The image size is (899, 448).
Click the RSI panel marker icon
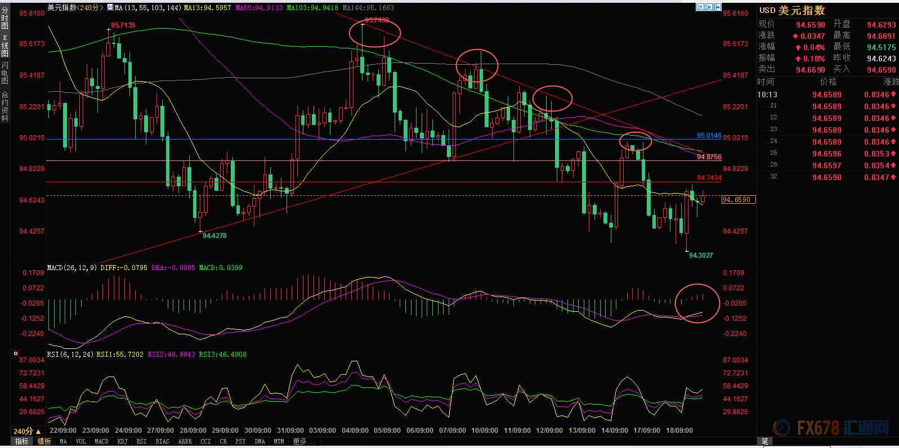pos(16,353)
